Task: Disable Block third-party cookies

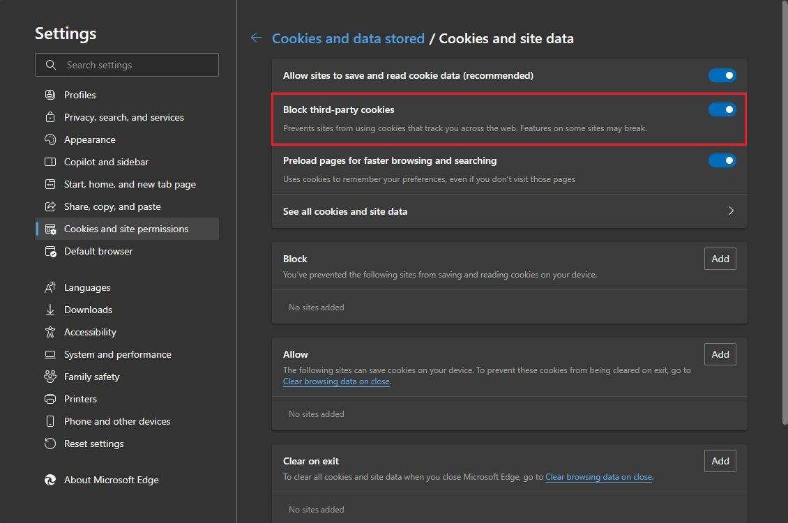Action: pos(722,109)
